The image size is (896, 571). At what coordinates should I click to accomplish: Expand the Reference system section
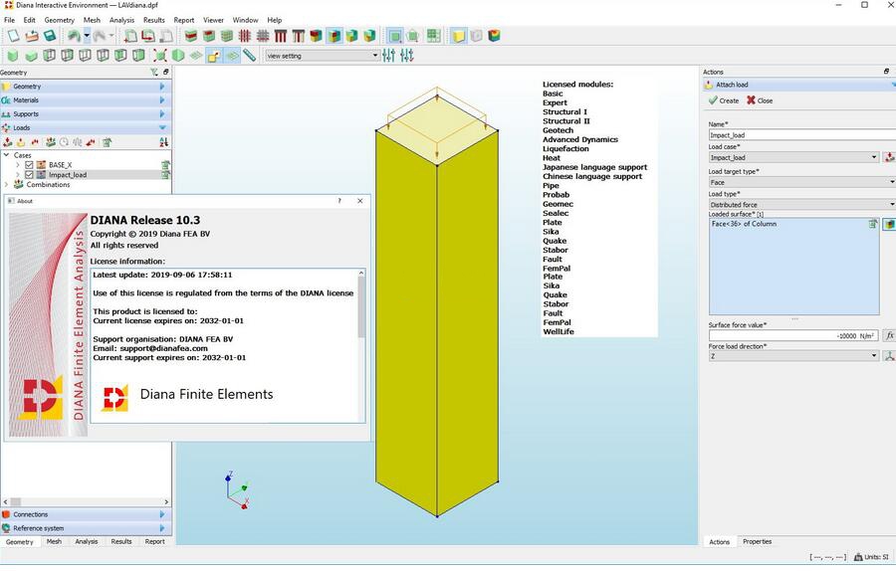[x=162, y=528]
